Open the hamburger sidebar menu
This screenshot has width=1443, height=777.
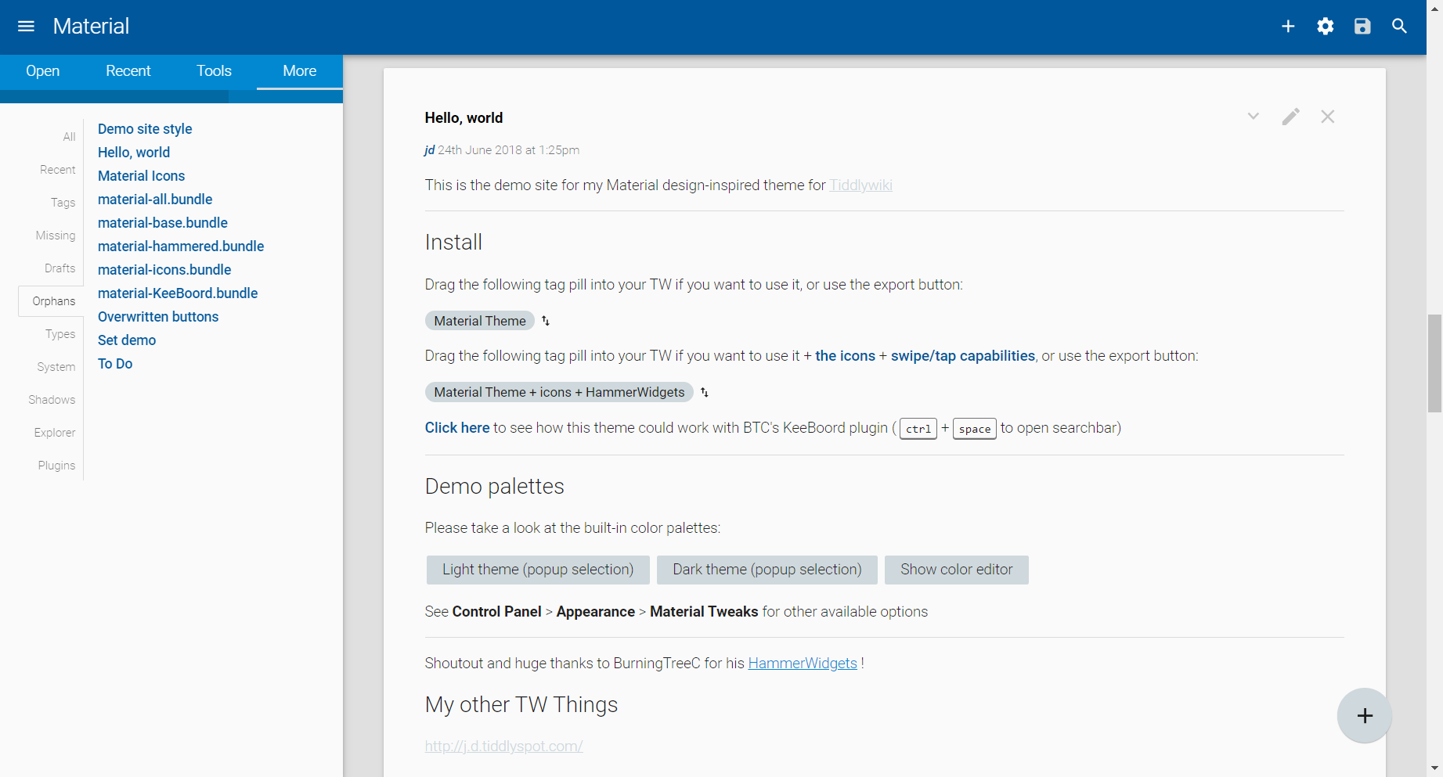pyautogui.click(x=26, y=27)
